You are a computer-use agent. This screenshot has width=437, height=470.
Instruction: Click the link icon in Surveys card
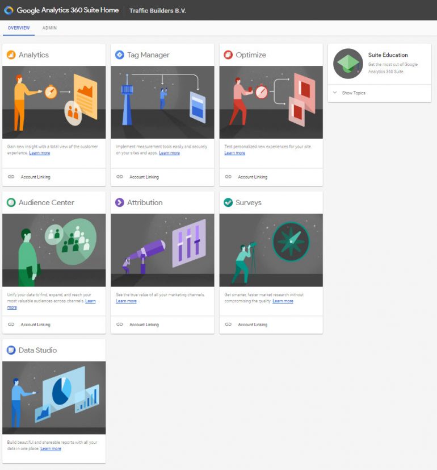[x=228, y=325]
